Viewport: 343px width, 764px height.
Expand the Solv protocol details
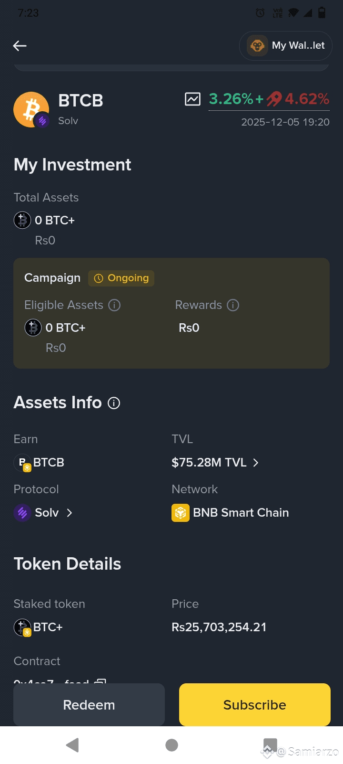pos(70,513)
